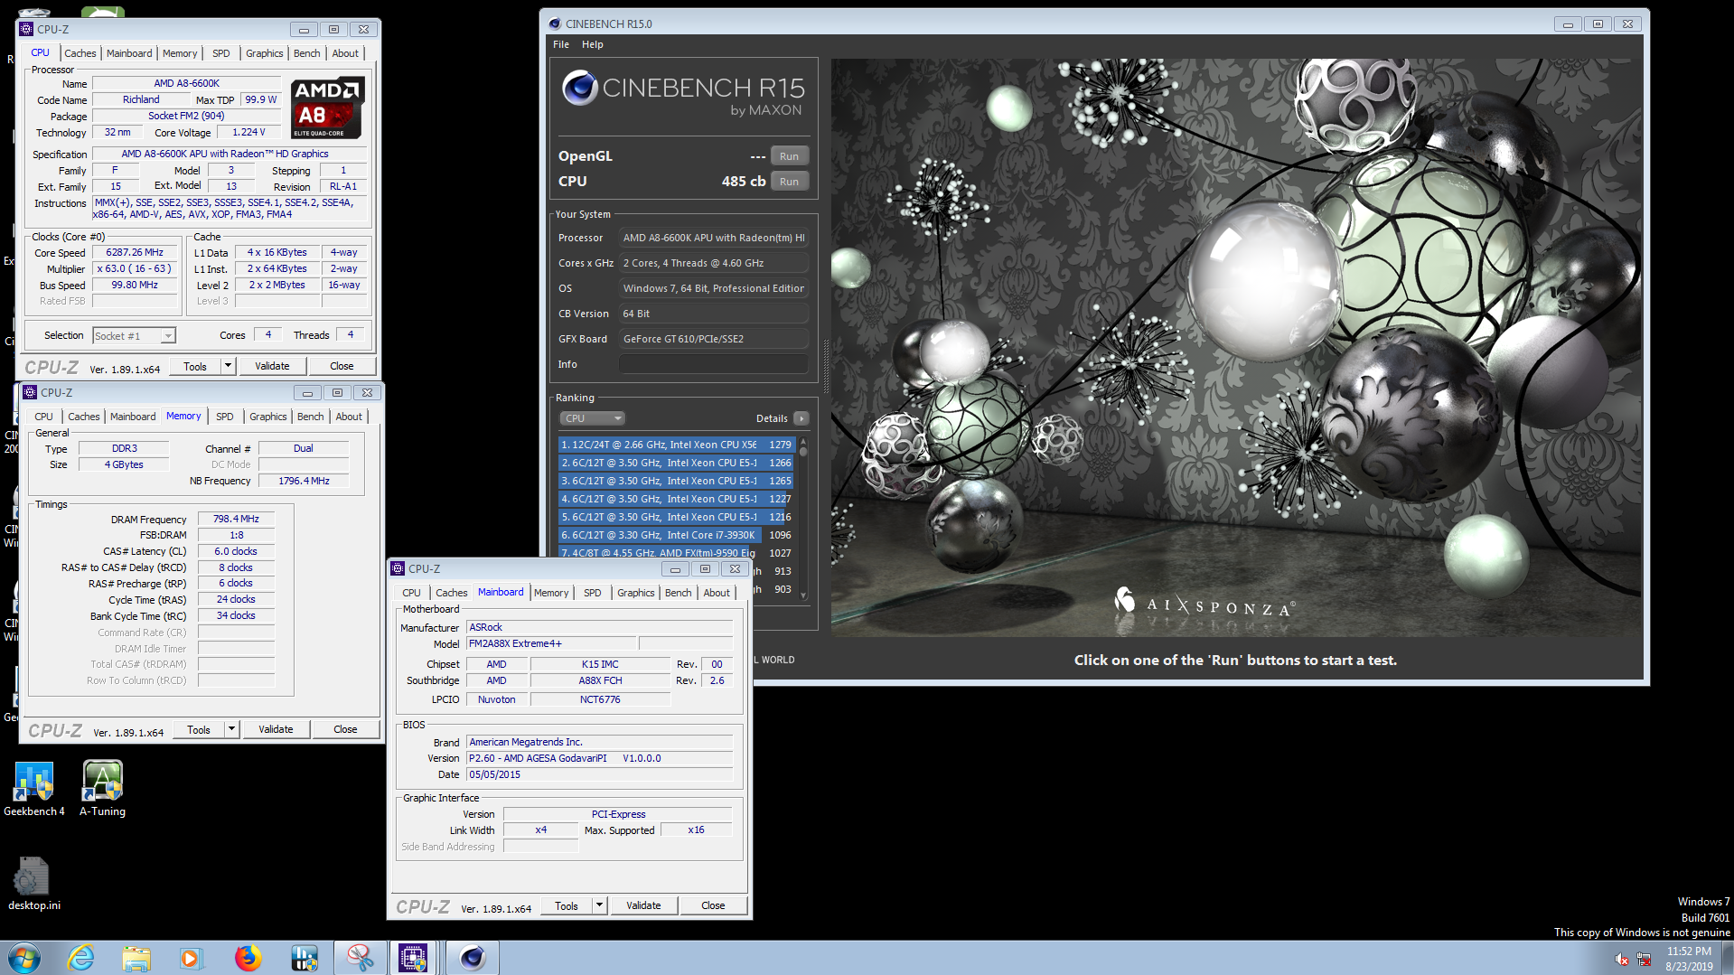The image size is (1734, 975).
Task: Open Tools dropdown arrow in Mainboard CPU-Z
Action: tap(599, 905)
